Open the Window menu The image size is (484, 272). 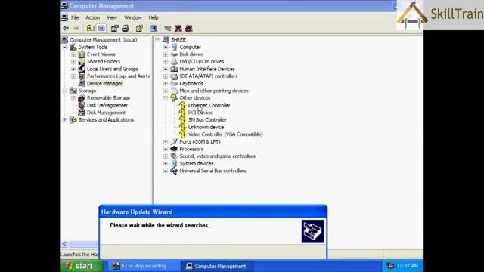[x=133, y=17]
